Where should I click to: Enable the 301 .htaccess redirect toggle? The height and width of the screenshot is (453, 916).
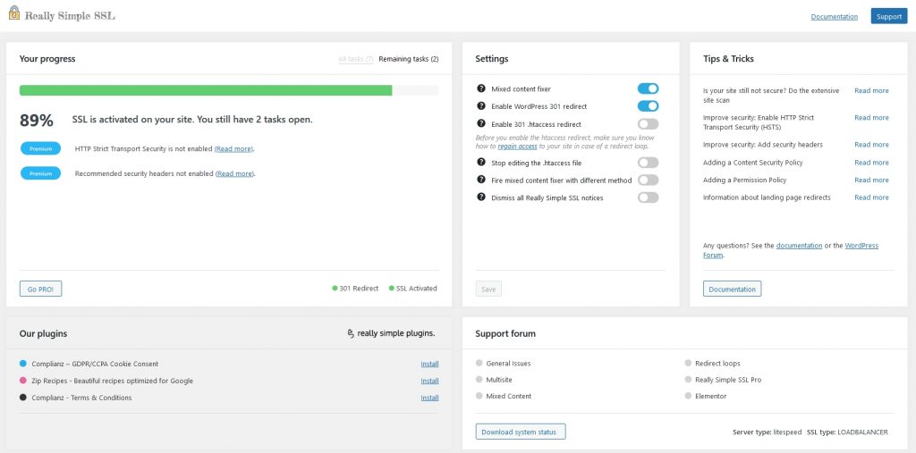(x=648, y=124)
